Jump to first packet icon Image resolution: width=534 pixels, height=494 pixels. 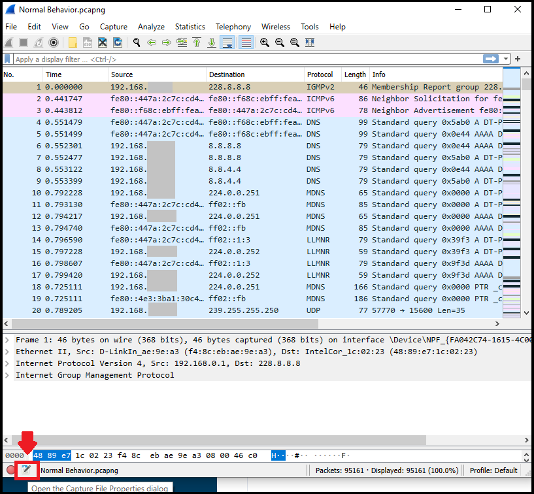(x=197, y=42)
